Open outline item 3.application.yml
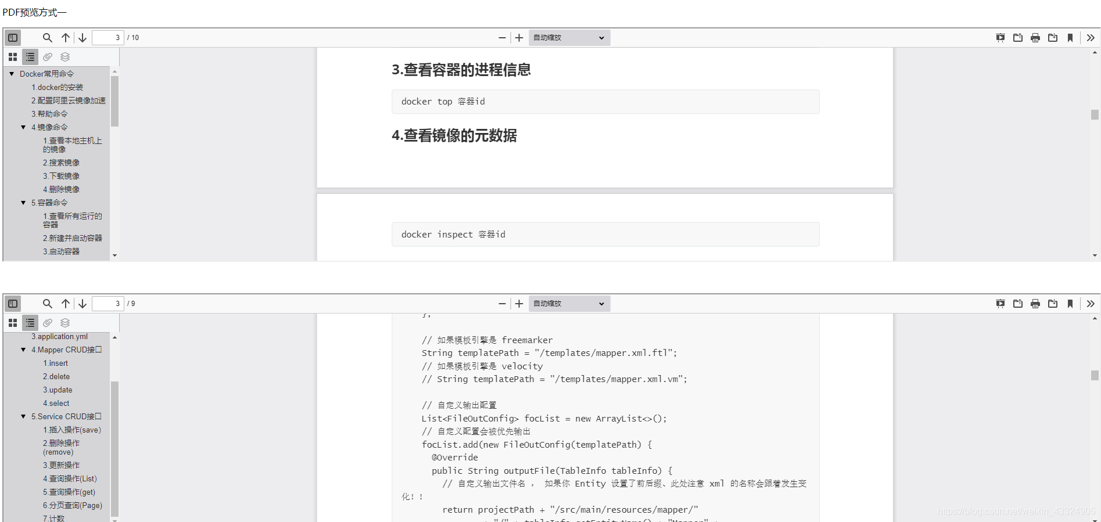Image resolution: width=1101 pixels, height=522 pixels. (60, 337)
